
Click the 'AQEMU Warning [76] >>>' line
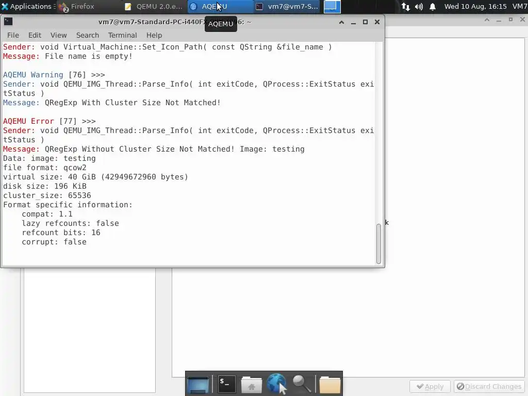(x=54, y=75)
